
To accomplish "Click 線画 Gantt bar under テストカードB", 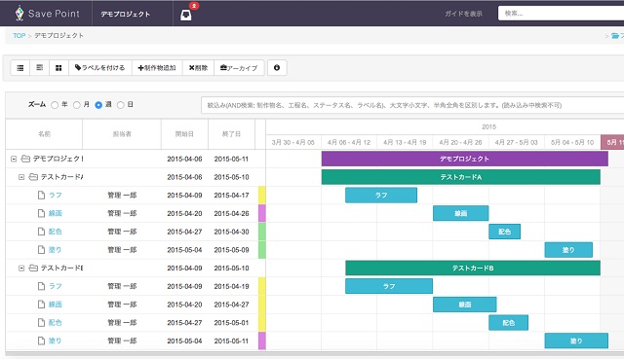I will coord(465,305).
